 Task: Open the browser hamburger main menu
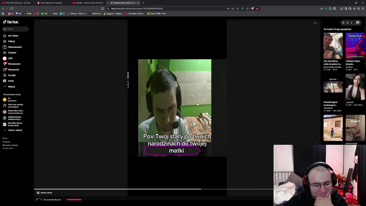coord(363,9)
